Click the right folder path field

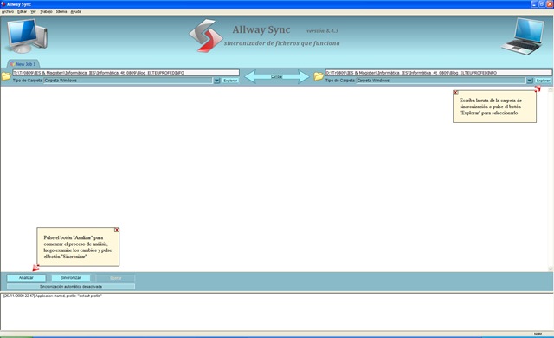[x=438, y=73]
